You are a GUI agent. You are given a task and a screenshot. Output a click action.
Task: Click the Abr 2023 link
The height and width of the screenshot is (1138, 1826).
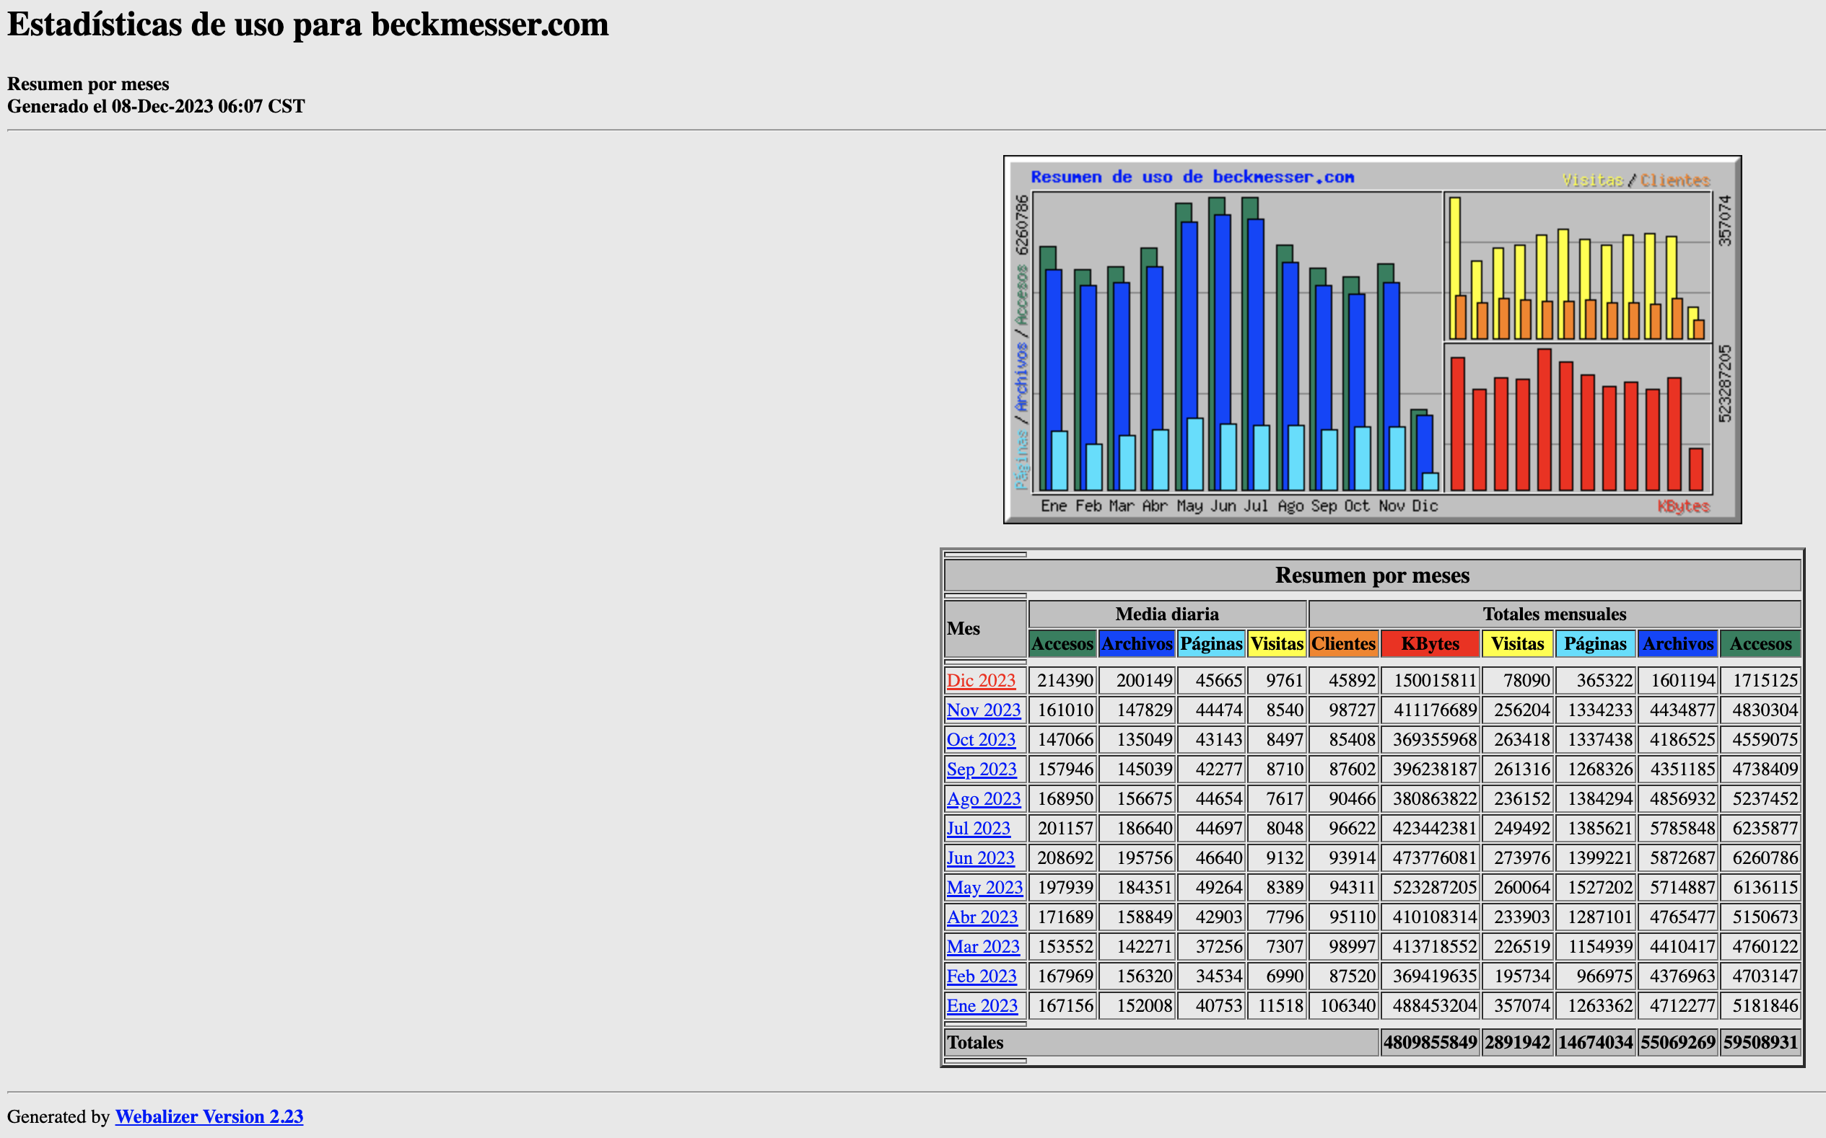click(x=982, y=917)
